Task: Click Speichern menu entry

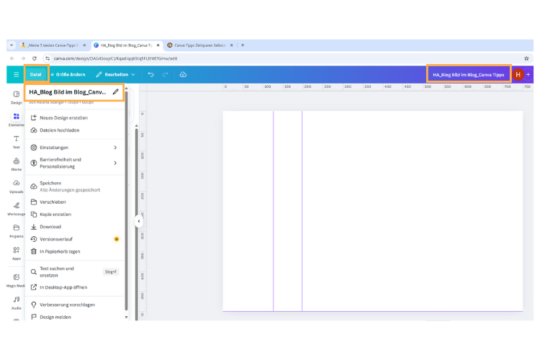Action: 74,186
